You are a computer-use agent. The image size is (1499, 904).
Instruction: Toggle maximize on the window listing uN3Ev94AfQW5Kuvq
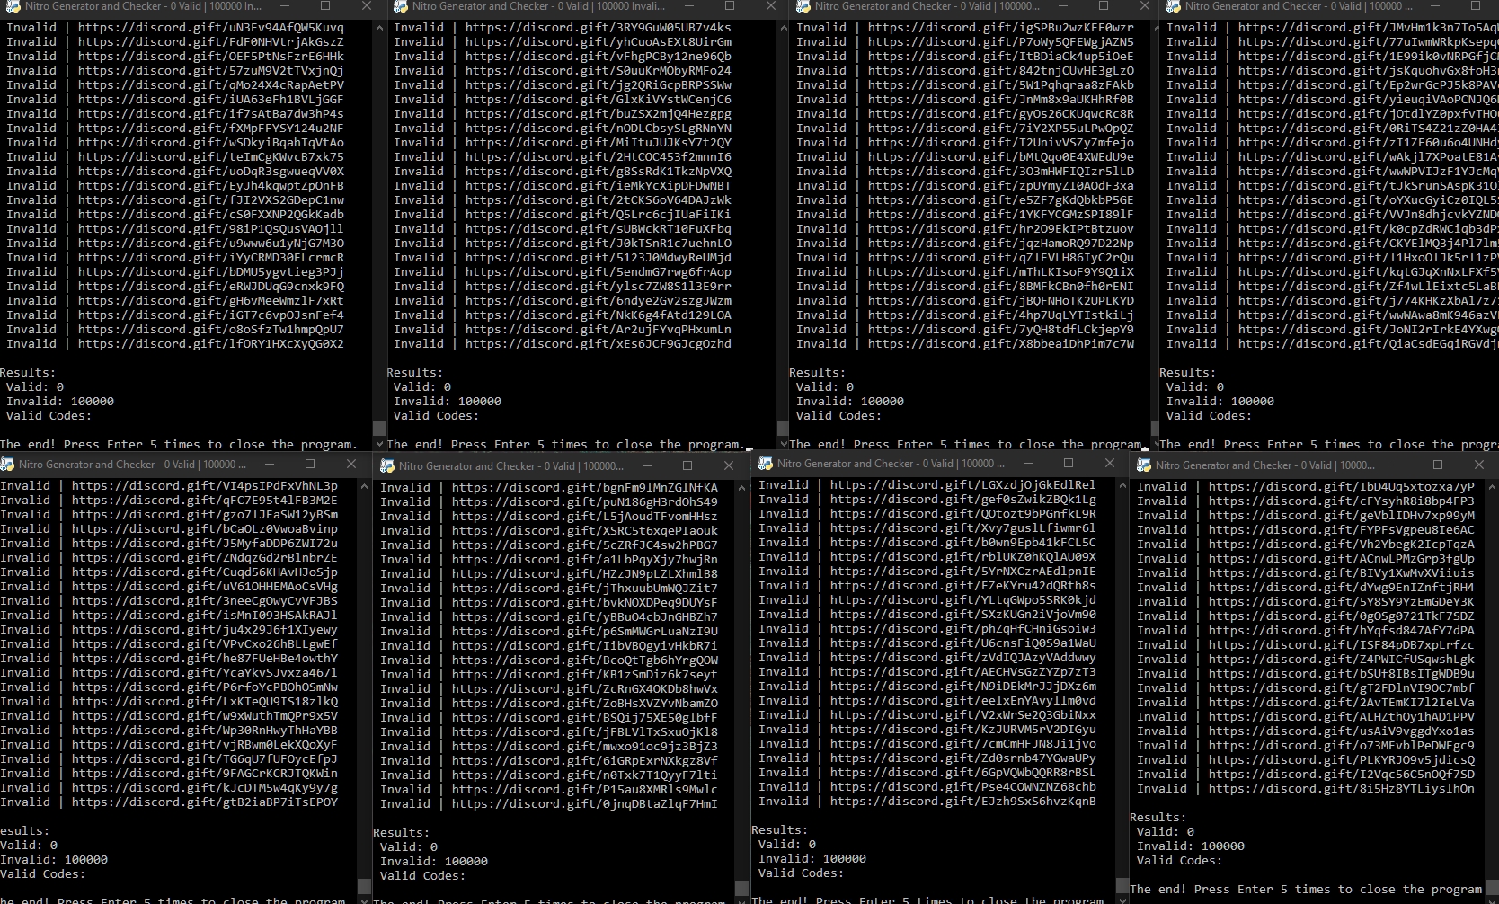click(325, 7)
